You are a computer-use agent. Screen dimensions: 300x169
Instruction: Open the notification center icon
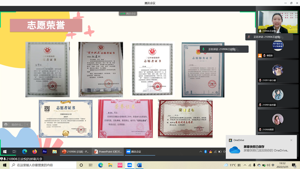tap(294, 165)
